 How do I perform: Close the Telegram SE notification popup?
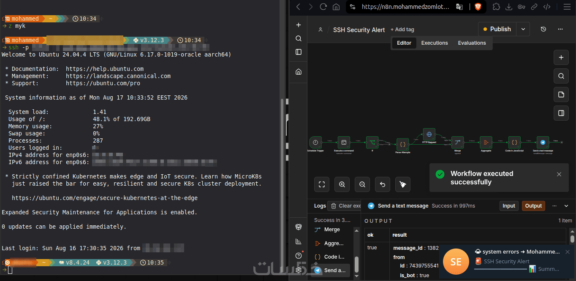(x=568, y=252)
